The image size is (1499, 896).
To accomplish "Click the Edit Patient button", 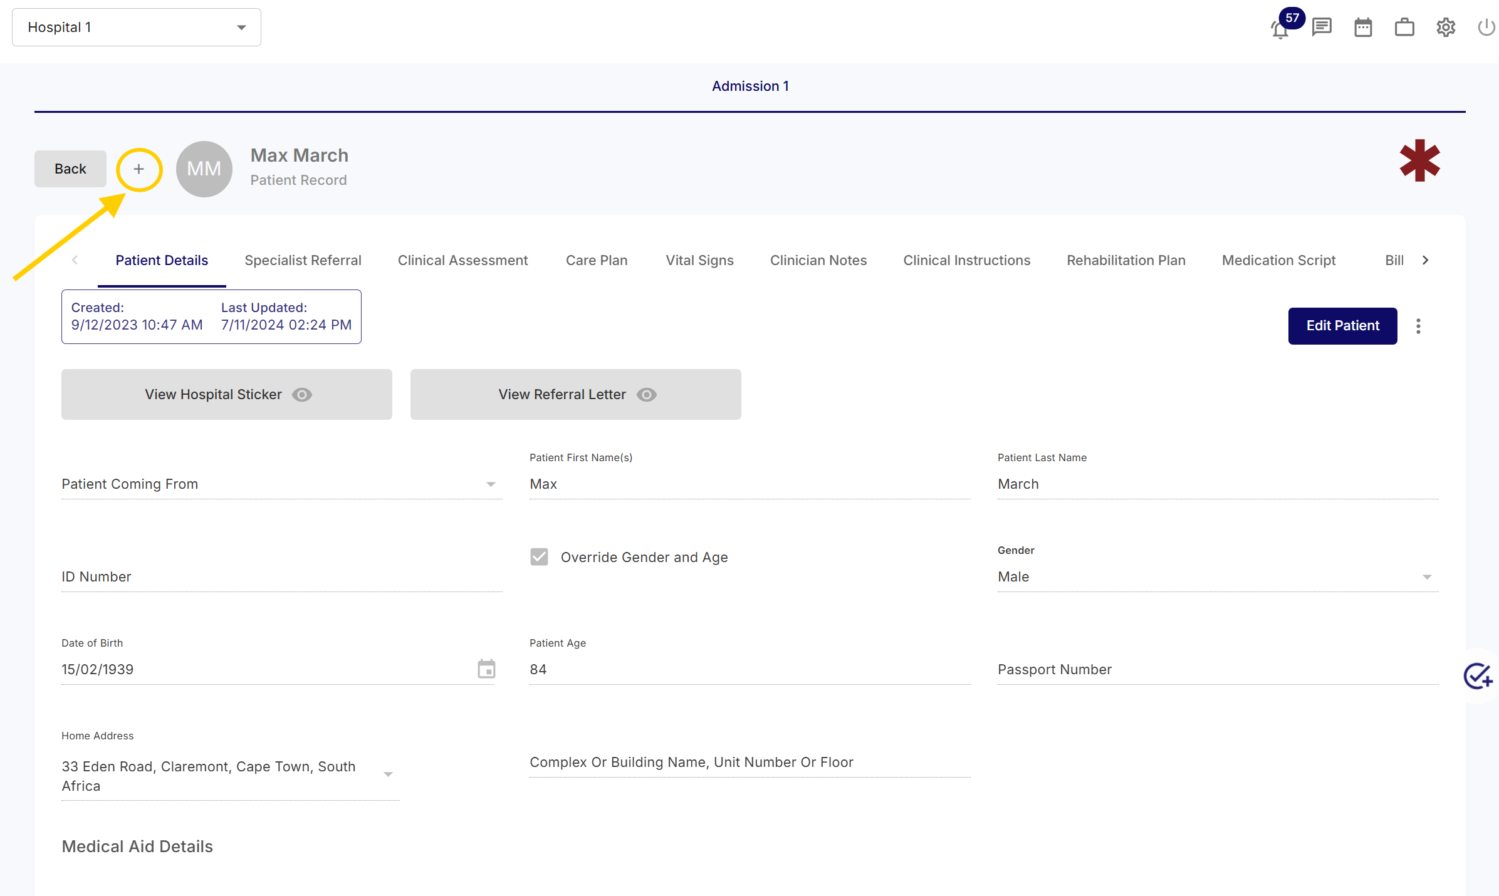I will [1342, 326].
